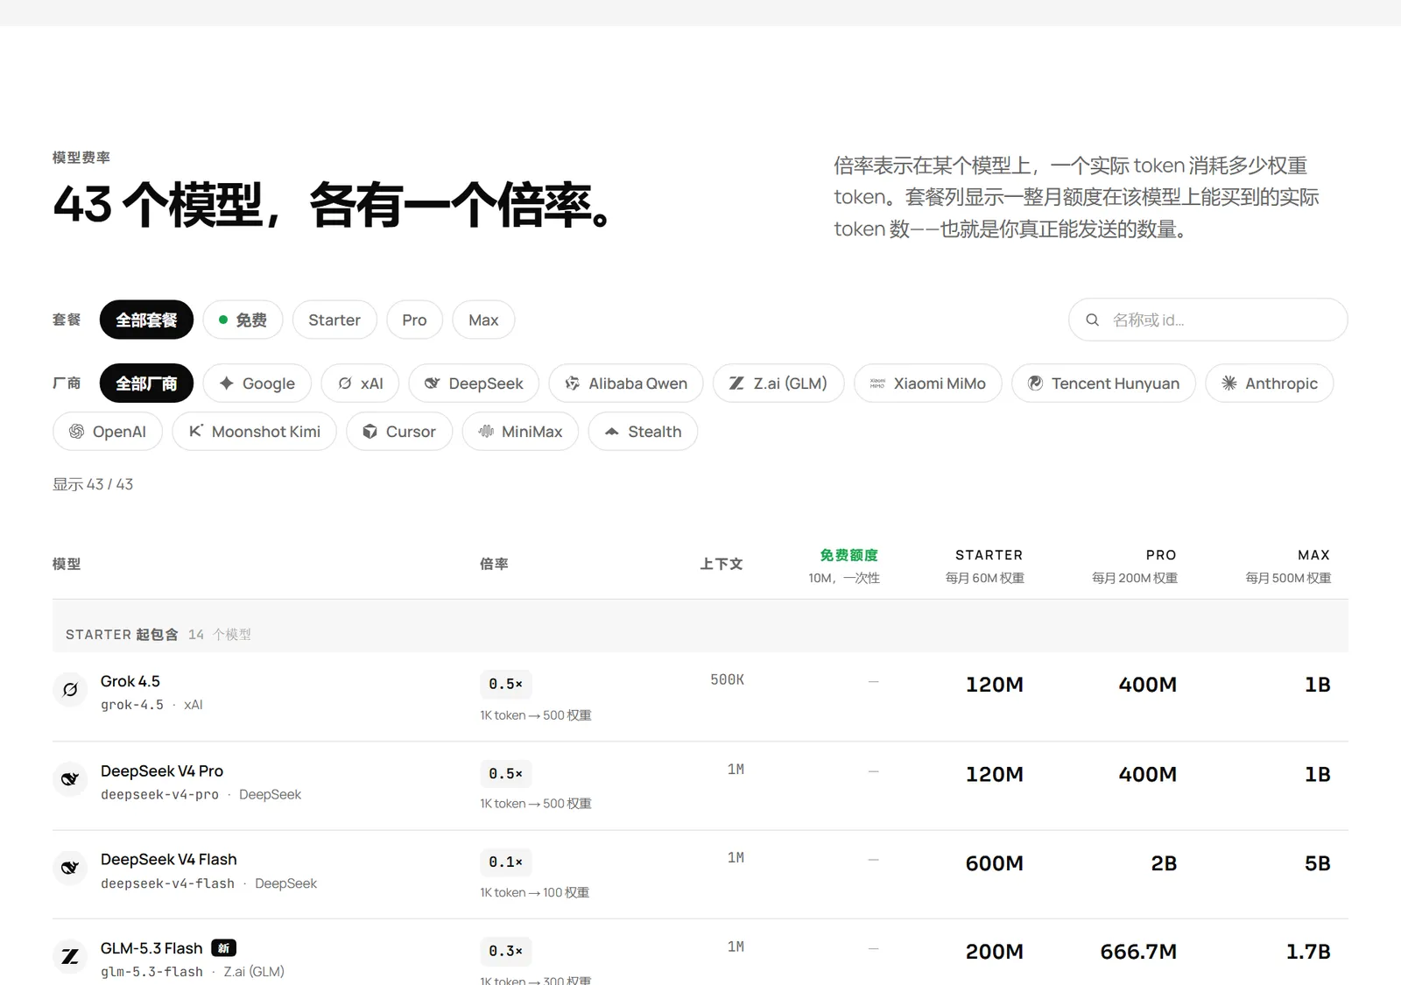Click the 5B Max value
Viewport: 1401px width, 985px height.
(x=1317, y=863)
